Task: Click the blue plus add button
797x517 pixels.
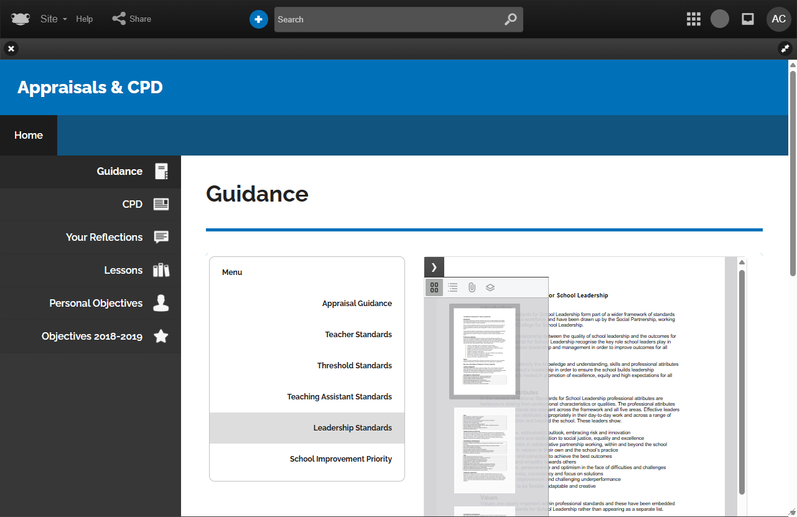Action: [258, 19]
